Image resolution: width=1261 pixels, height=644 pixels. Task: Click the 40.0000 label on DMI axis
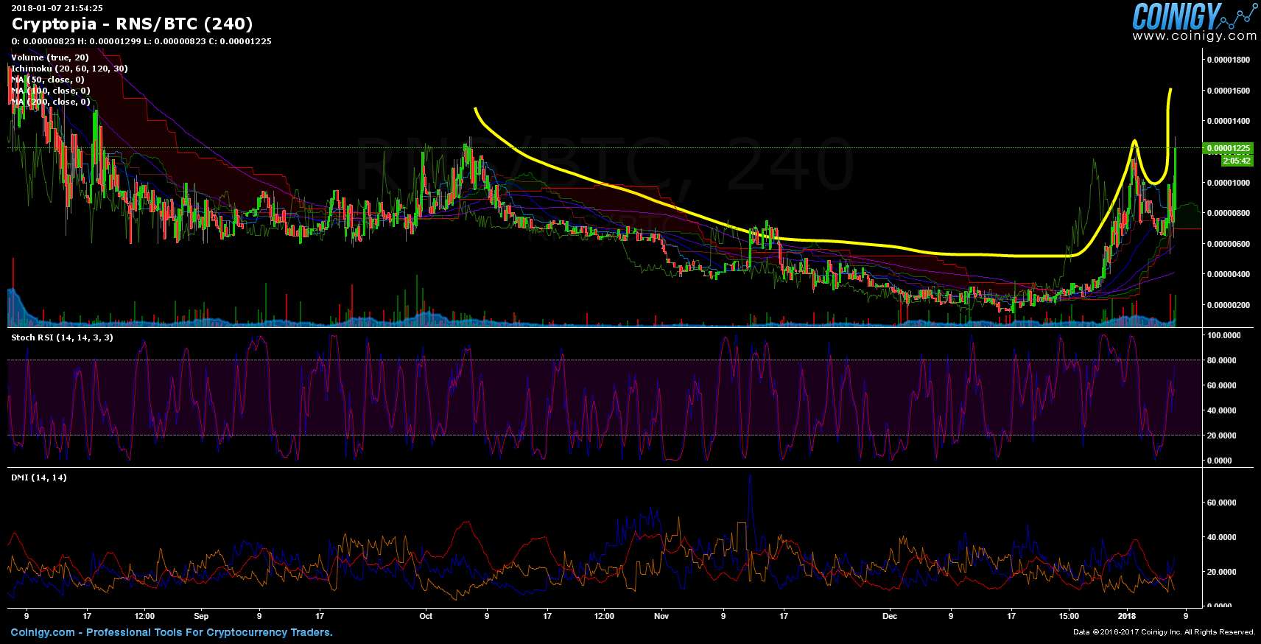tap(1221, 537)
